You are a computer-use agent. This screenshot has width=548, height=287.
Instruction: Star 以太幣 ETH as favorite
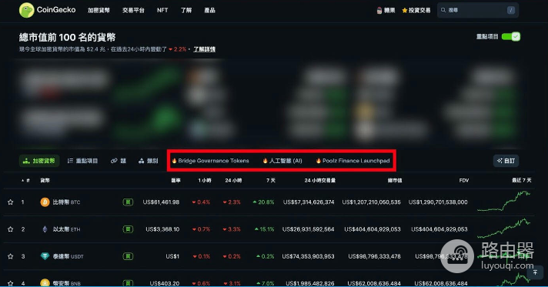click(11, 229)
